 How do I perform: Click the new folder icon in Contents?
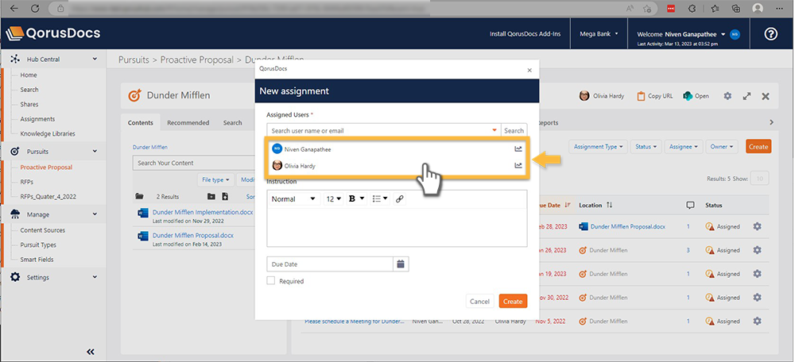pyautogui.click(x=211, y=196)
